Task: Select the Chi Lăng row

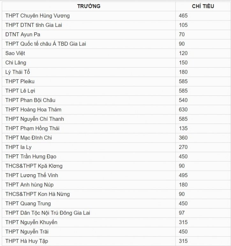Action: 115,62
